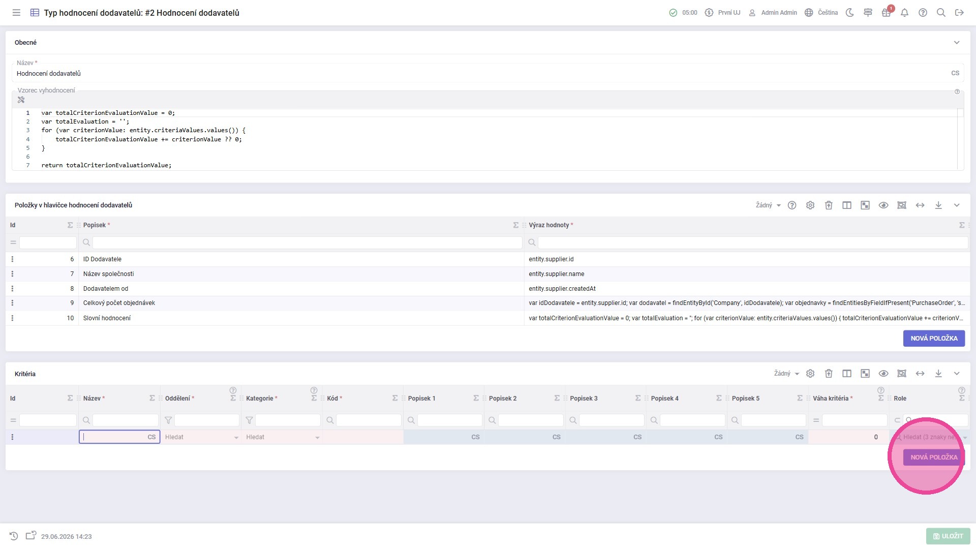Viewport: 976px width, 549px height.
Task: Click Popisek filter field in header items
Action: tap(307, 242)
